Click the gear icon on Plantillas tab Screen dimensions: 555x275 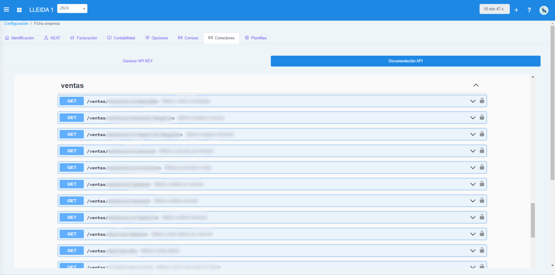(246, 38)
